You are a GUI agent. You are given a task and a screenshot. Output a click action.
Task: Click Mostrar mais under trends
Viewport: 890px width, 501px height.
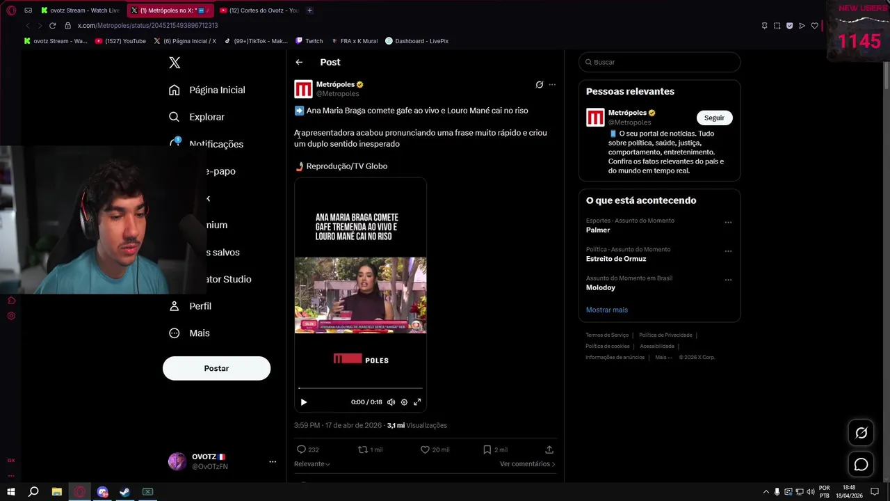click(x=606, y=310)
